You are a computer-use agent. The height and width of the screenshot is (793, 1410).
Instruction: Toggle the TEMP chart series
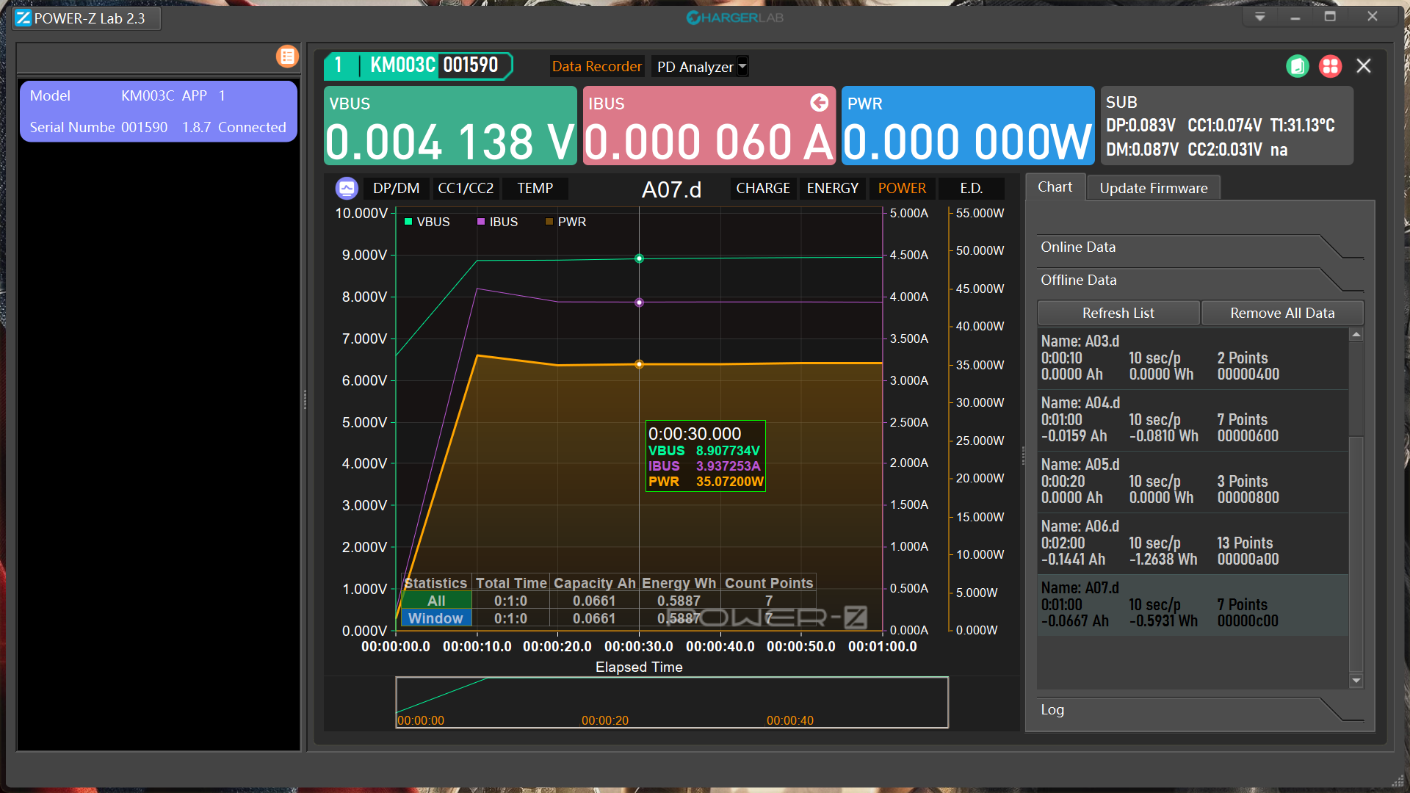click(535, 189)
